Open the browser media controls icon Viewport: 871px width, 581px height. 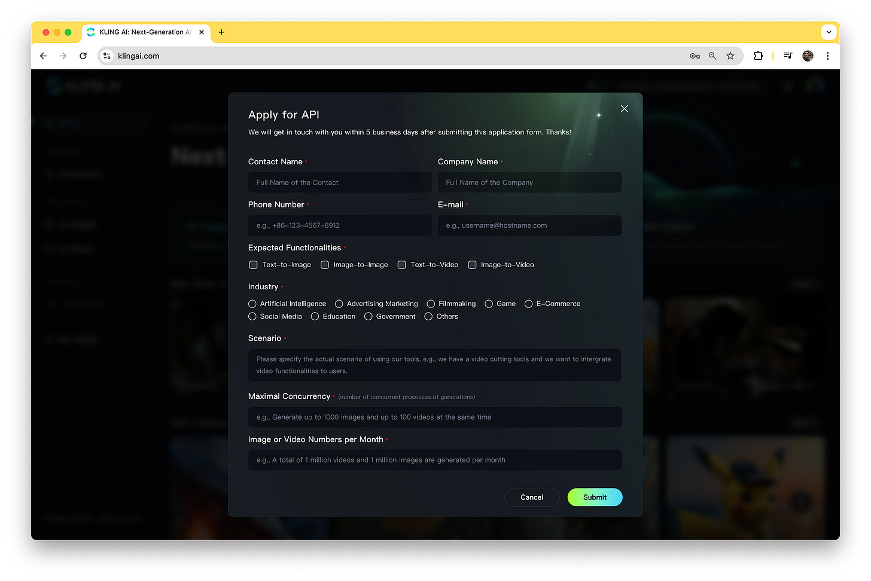pos(788,56)
